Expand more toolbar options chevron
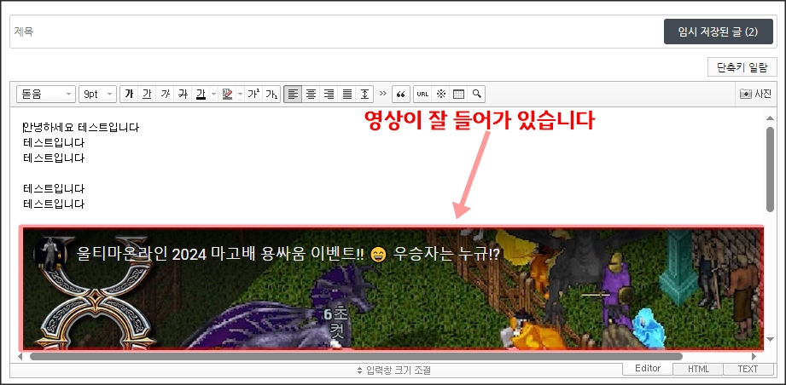786x385 pixels. click(x=383, y=94)
